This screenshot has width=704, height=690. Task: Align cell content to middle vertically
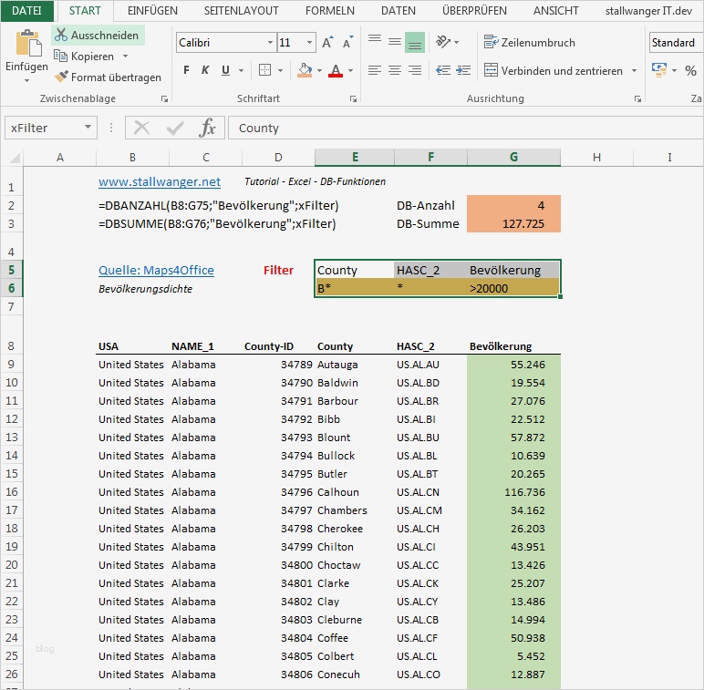click(395, 42)
